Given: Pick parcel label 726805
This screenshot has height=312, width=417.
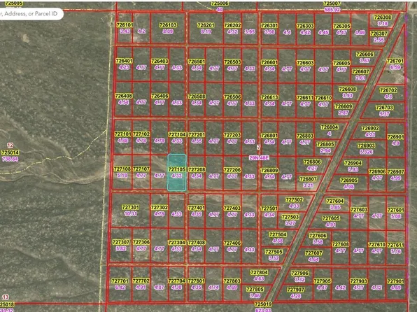Looking at the screenshot, I should pos(325,144).
